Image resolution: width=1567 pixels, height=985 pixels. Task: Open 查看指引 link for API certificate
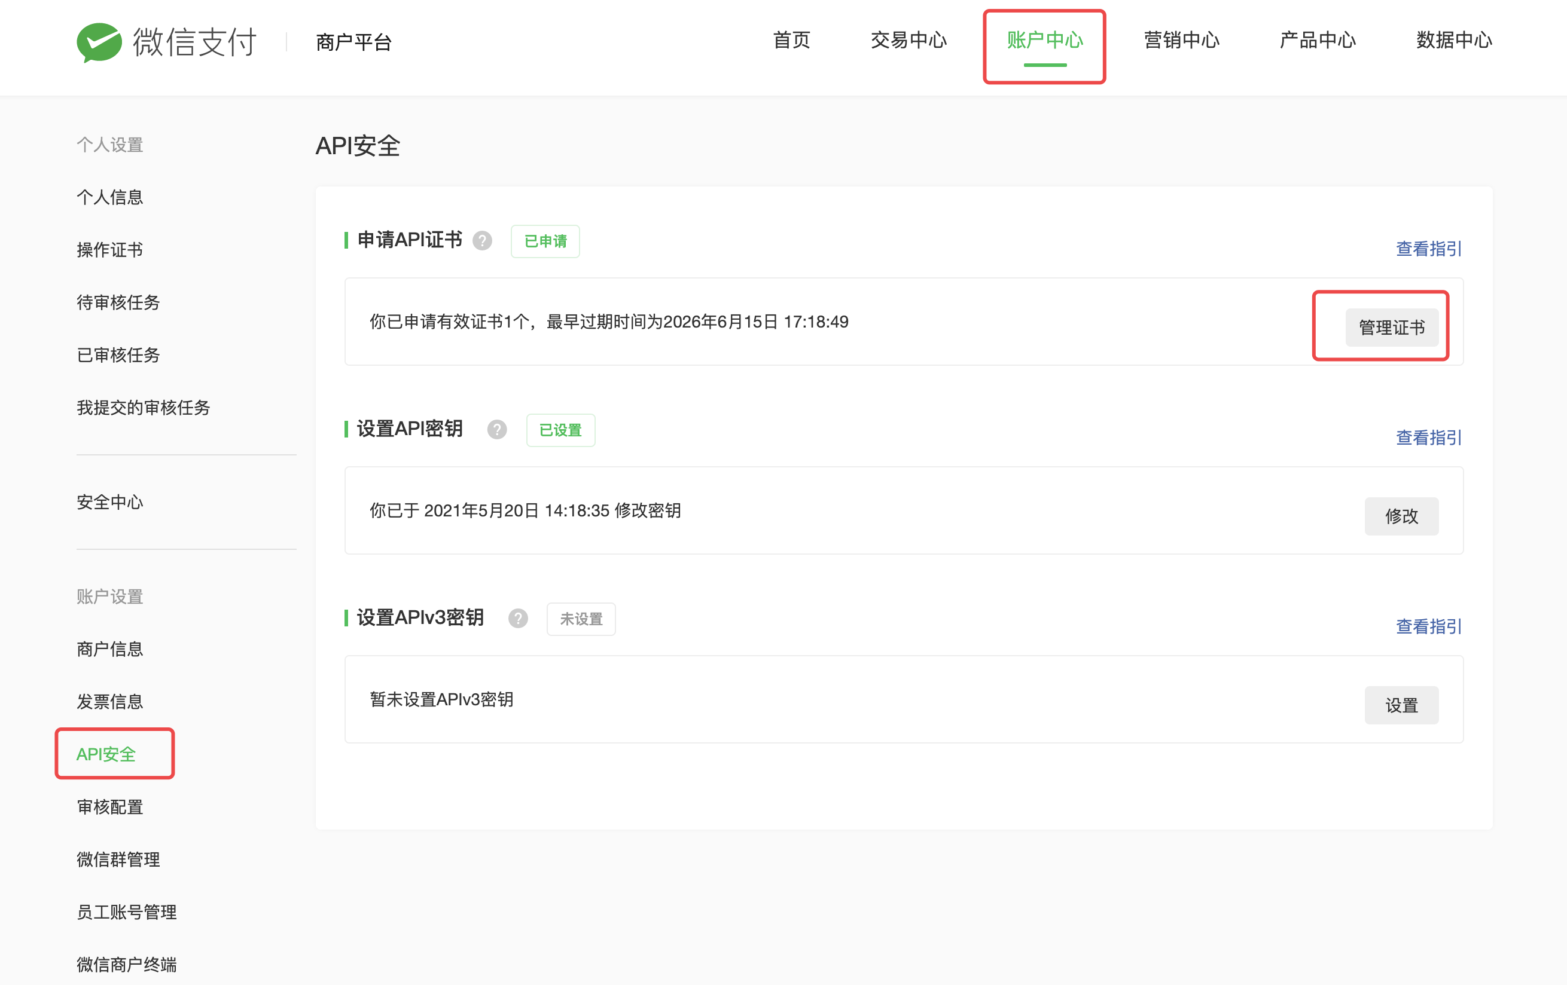(1428, 249)
